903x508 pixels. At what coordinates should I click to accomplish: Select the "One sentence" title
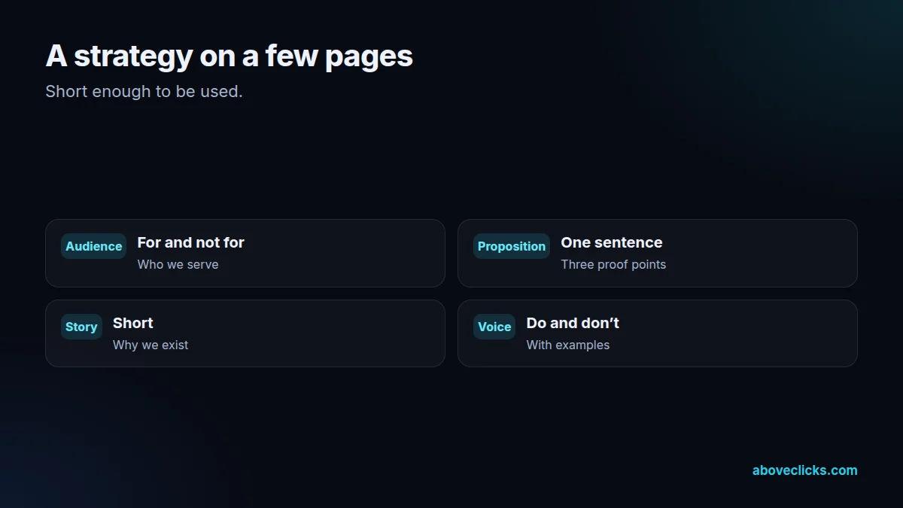[612, 242]
